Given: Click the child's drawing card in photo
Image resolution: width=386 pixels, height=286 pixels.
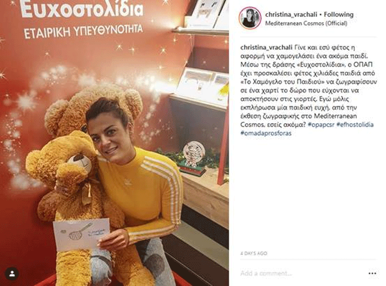Looking at the screenshot, I should (82, 234).
